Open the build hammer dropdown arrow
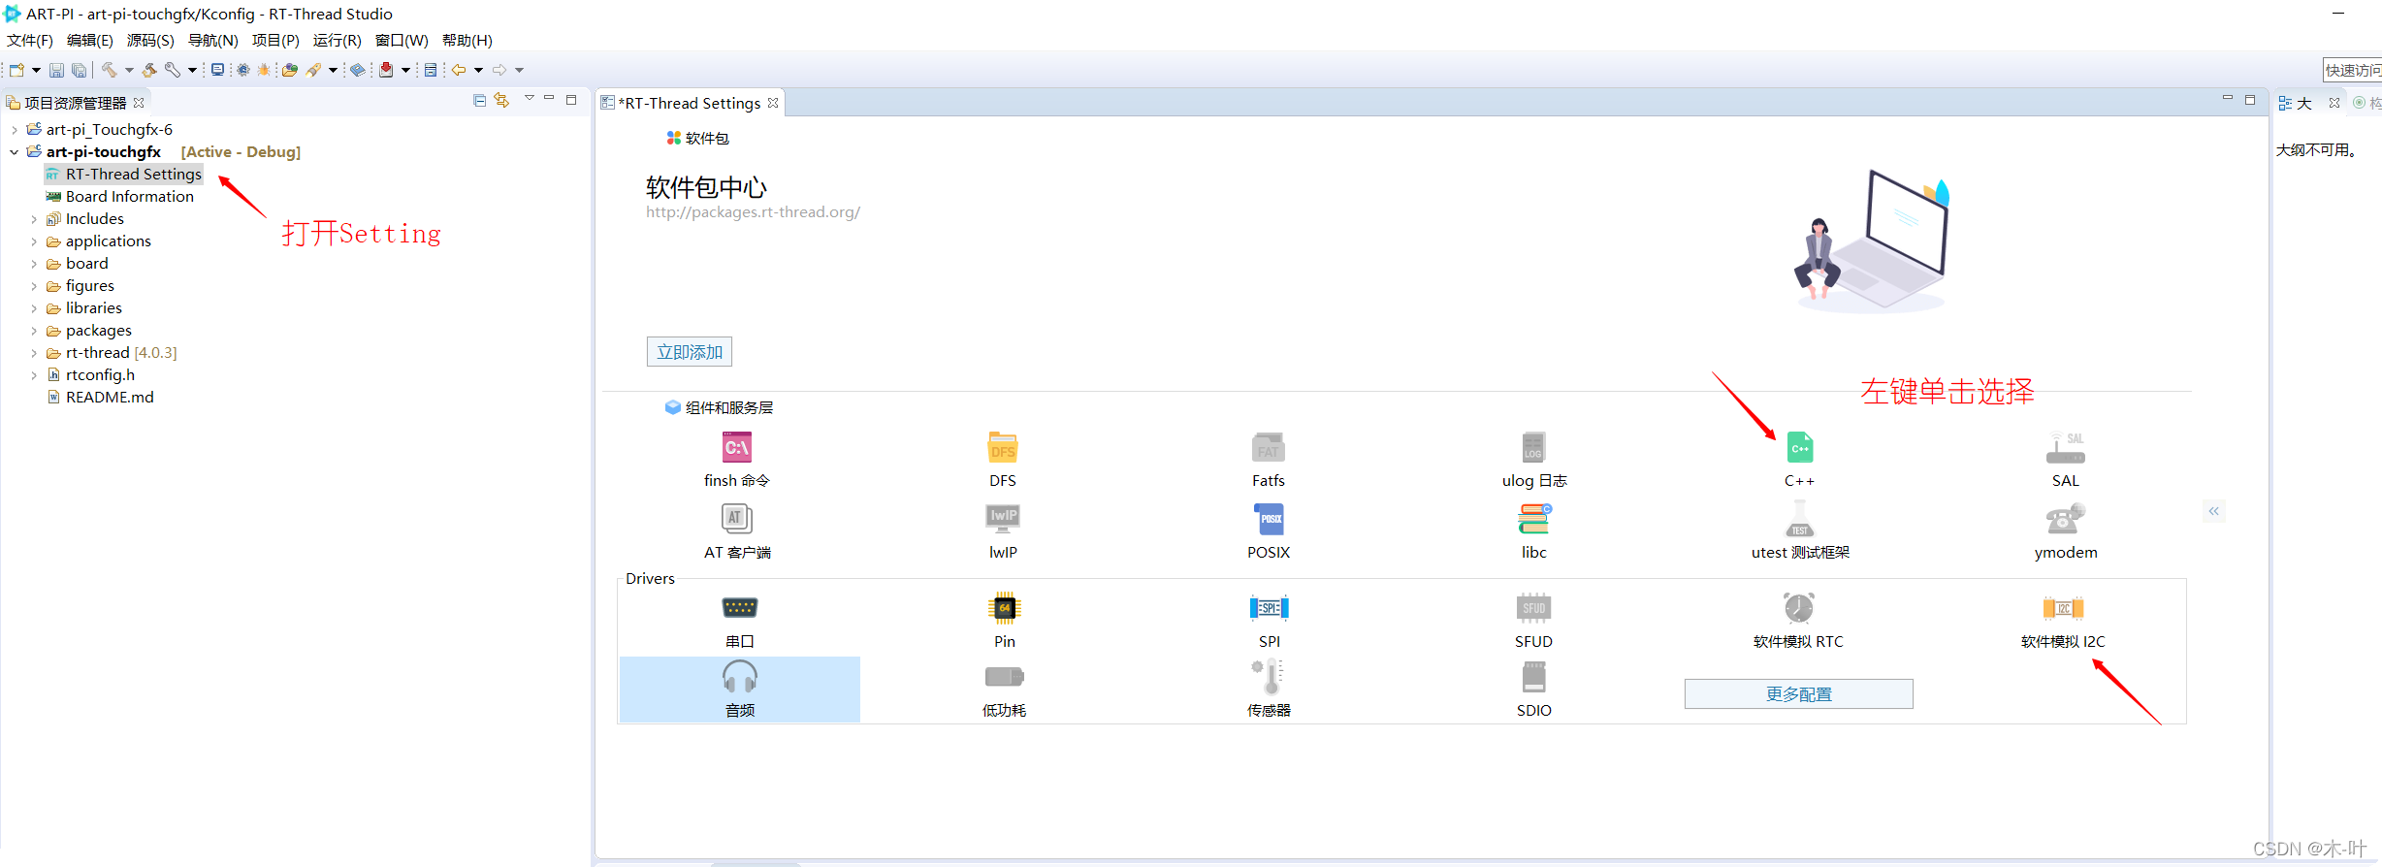Viewport: 2382px width, 867px height. 129,70
